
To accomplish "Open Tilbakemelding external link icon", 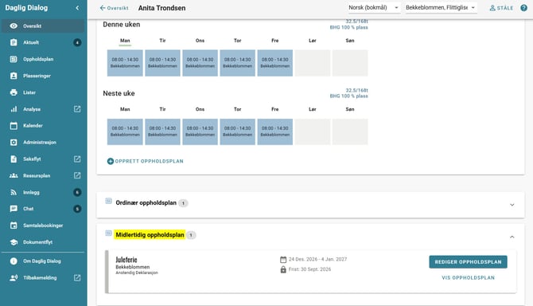I will [77, 278].
